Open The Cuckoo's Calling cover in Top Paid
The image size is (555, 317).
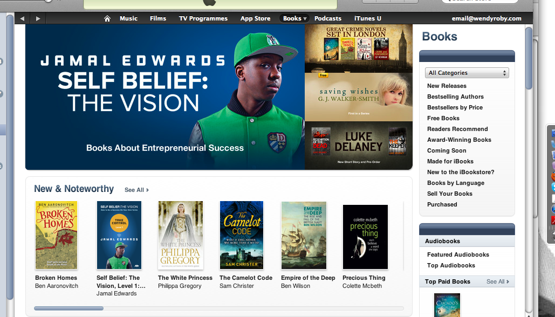pos(447,305)
